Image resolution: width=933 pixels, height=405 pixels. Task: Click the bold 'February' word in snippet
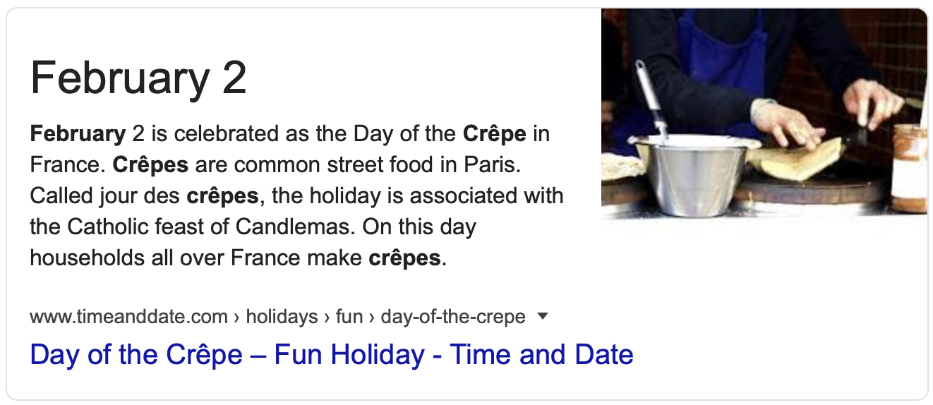[78, 133]
